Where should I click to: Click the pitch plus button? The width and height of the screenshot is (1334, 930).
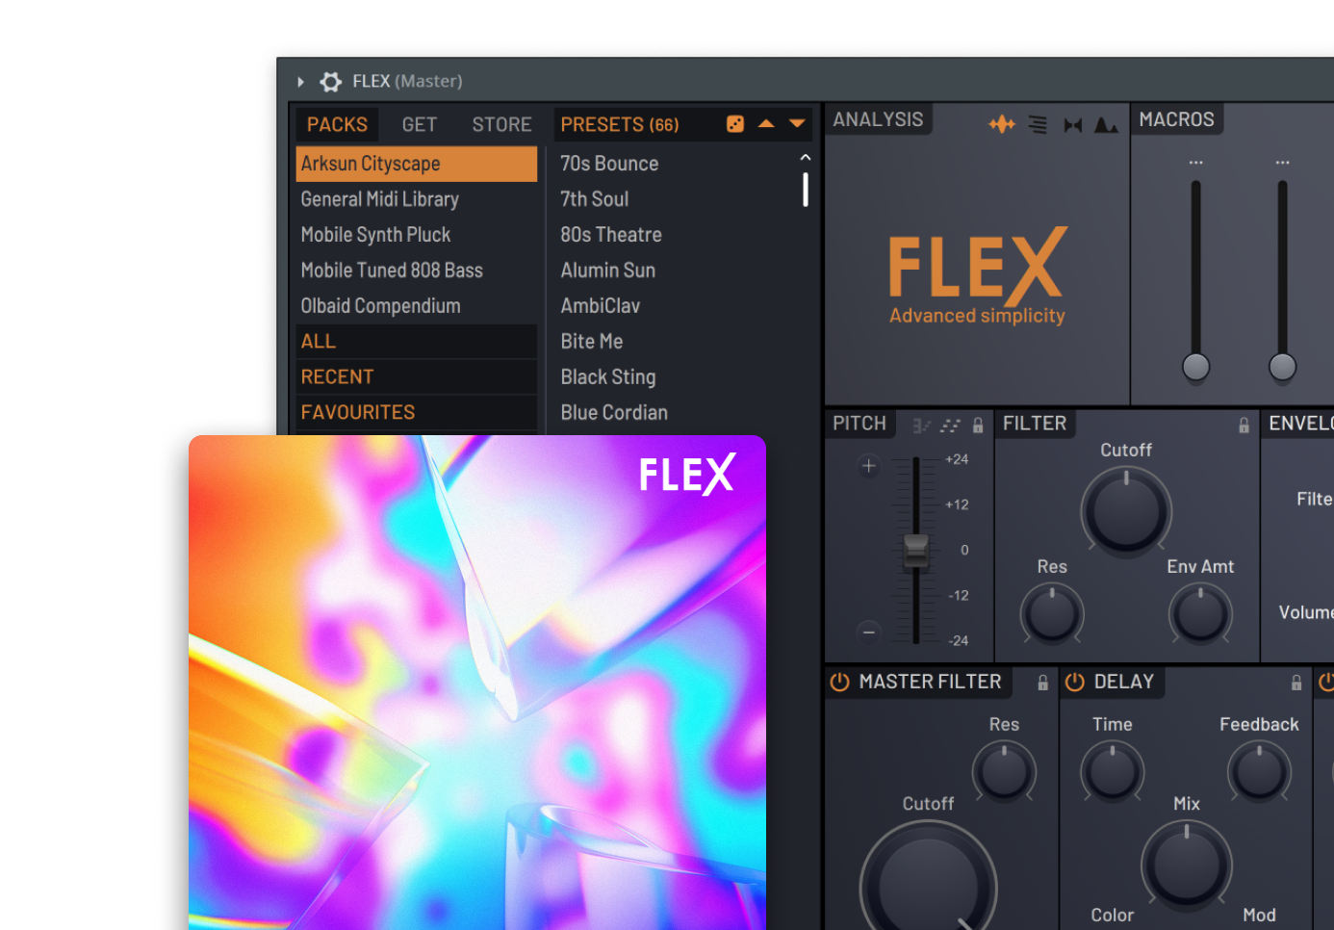pos(869,466)
